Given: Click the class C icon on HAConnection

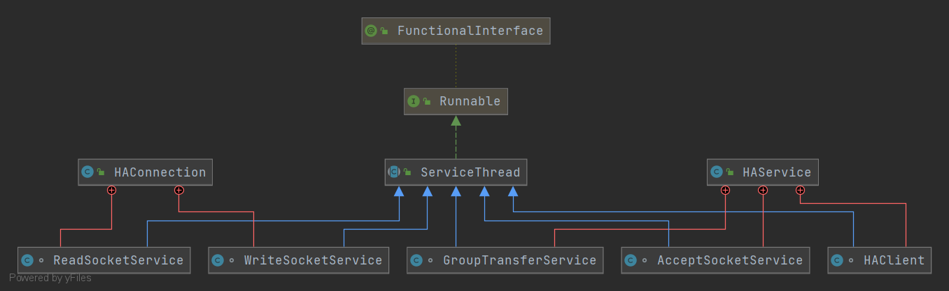Looking at the screenshot, I should tap(87, 172).
